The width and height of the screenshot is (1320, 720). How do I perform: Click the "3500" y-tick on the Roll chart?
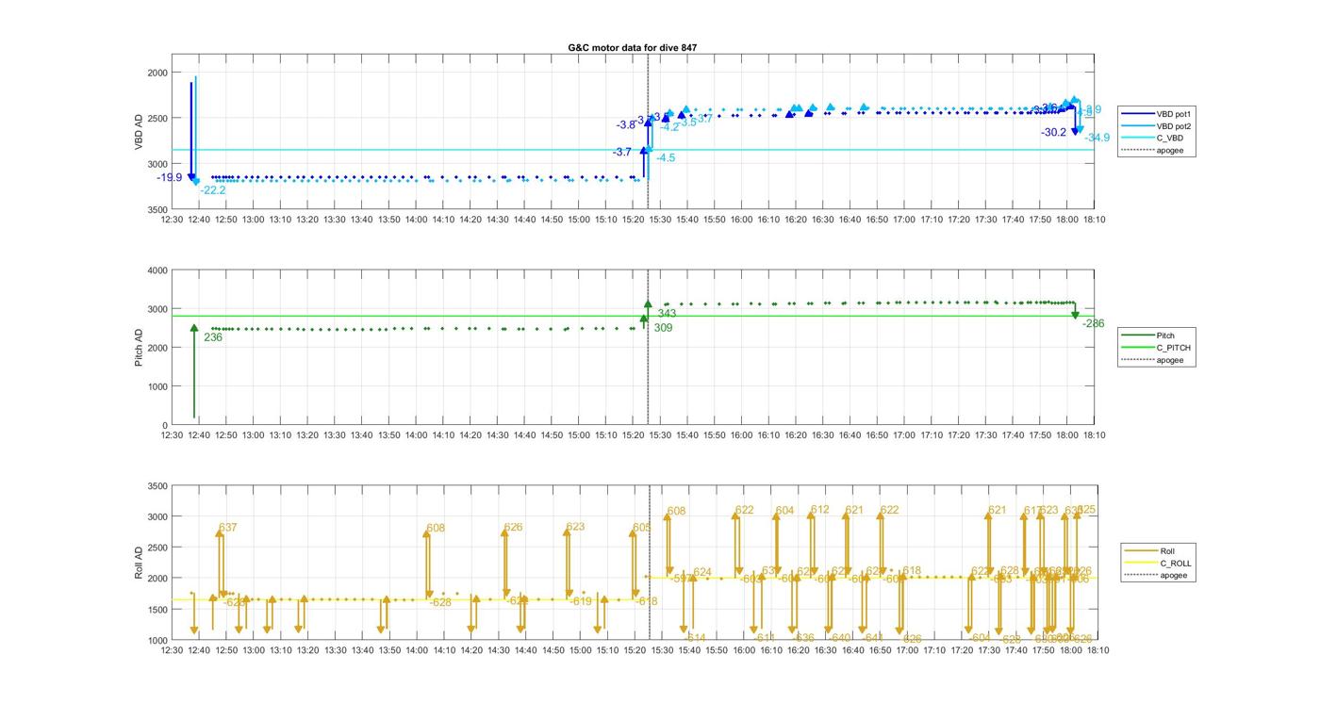point(157,486)
